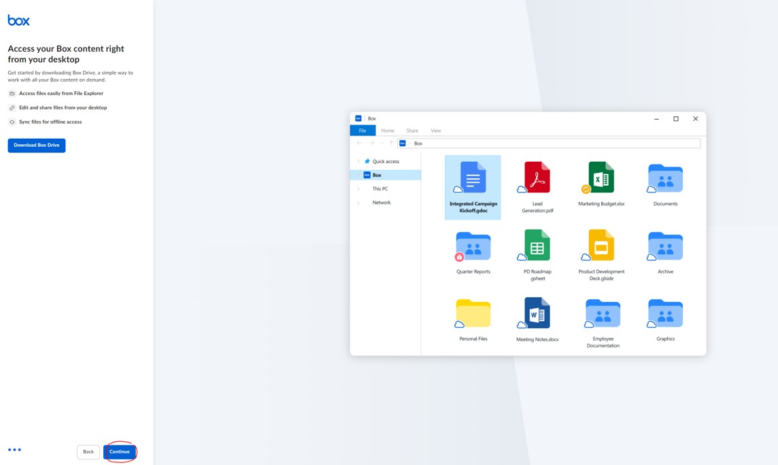Open the Archive folder icon

[665, 246]
